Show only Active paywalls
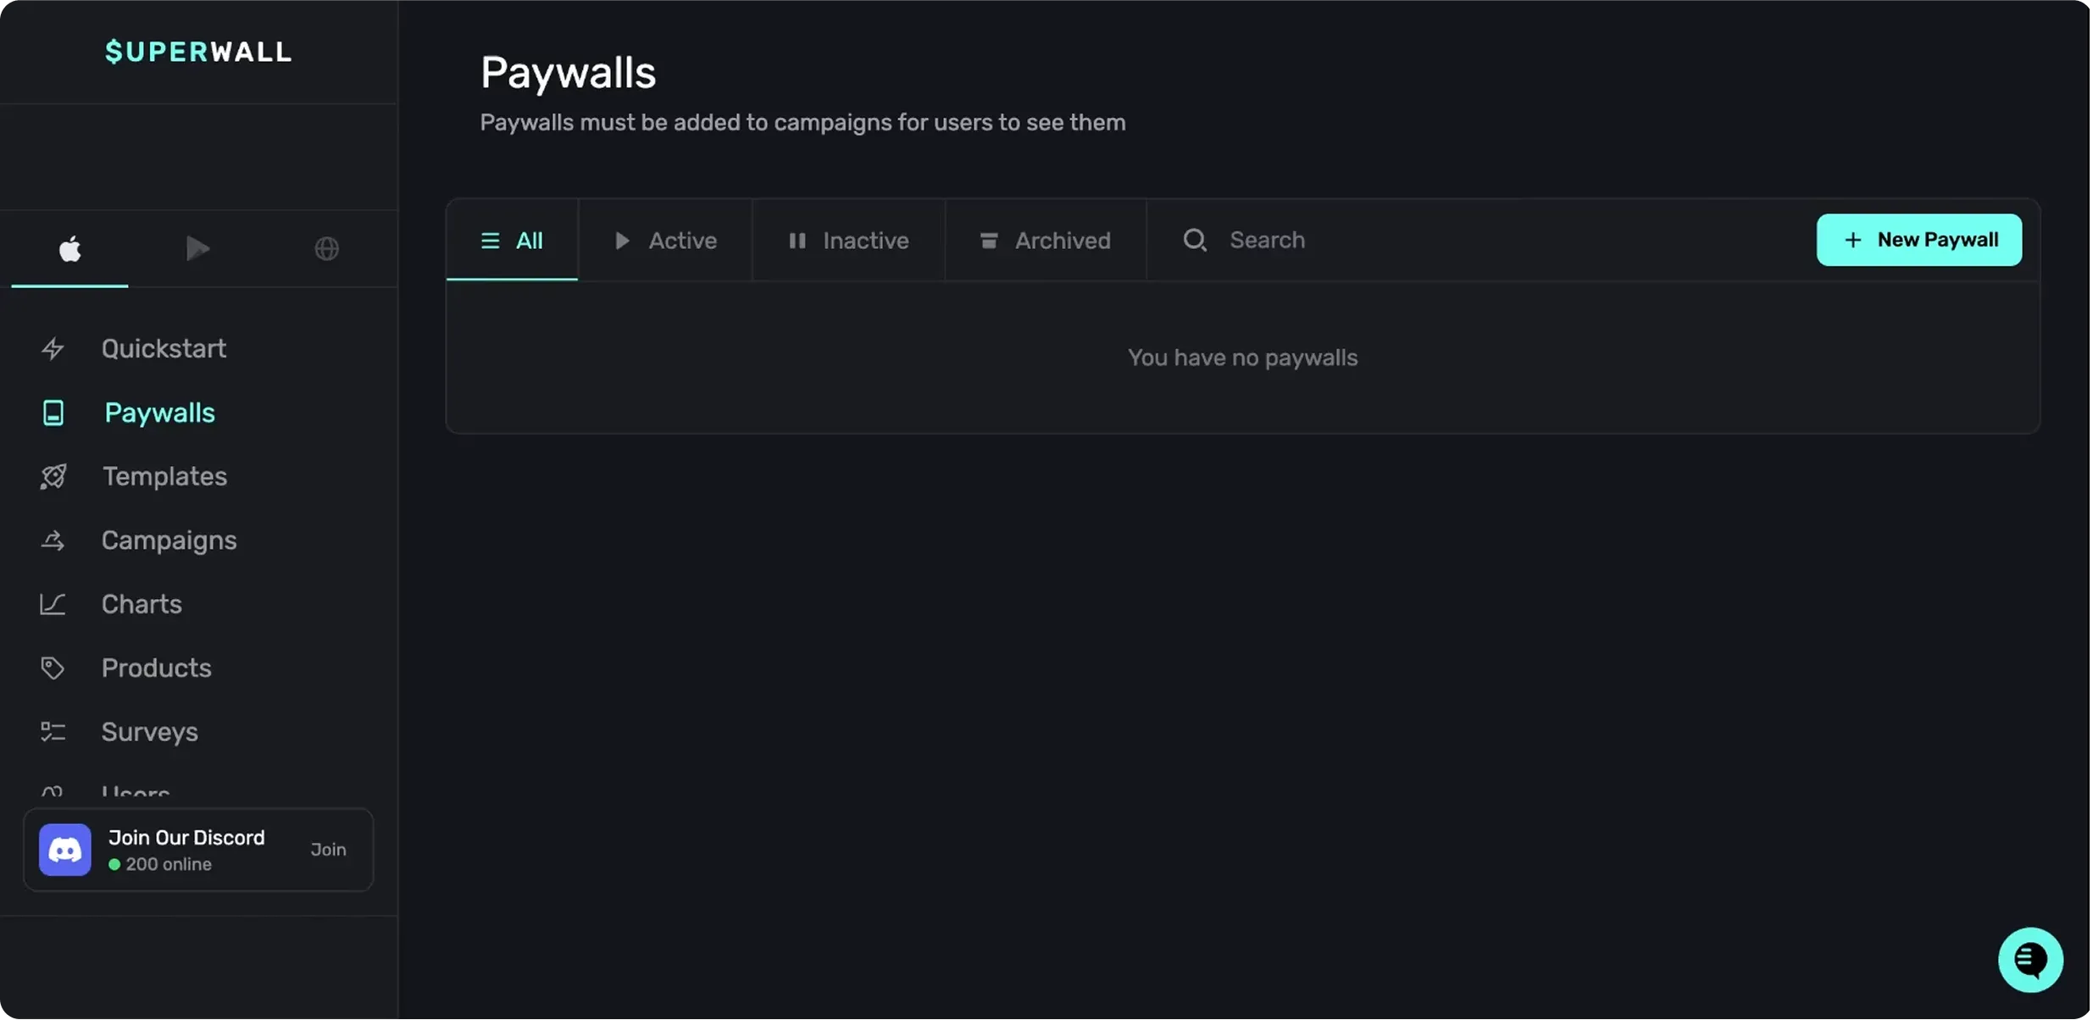 665,241
